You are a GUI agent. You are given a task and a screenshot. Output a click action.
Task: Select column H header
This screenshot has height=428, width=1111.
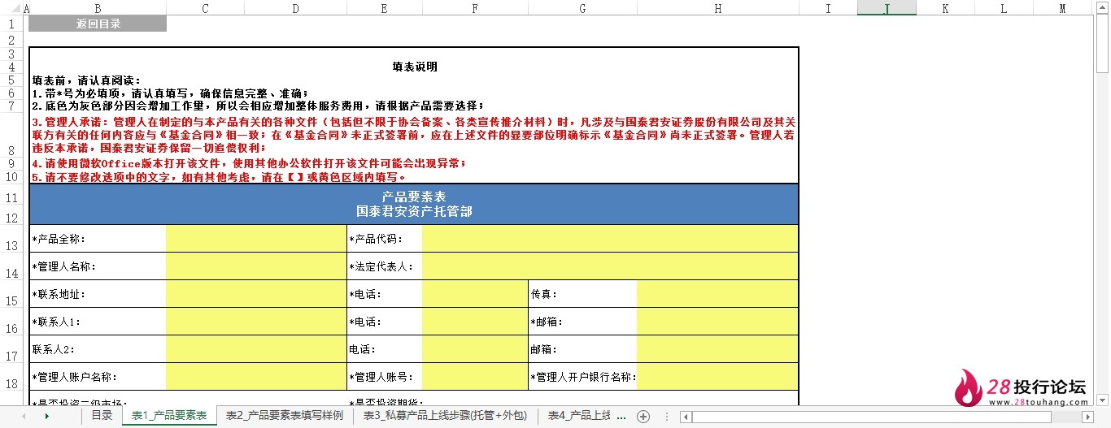point(718,8)
